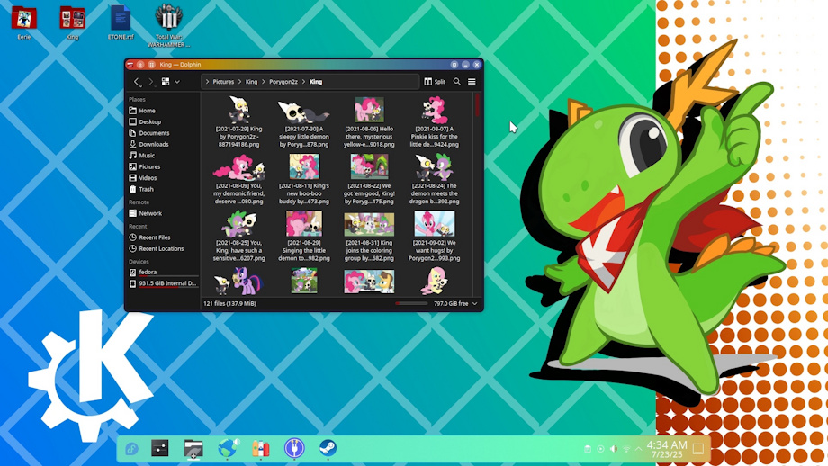Image resolution: width=828 pixels, height=466 pixels.
Task: Select Porygon2z in the breadcrumb path
Action: (283, 82)
